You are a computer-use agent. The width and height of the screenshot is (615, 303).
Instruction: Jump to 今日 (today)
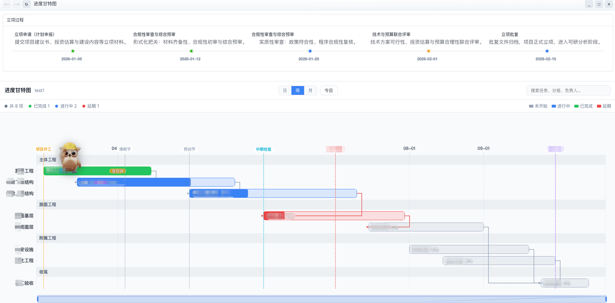click(x=329, y=91)
